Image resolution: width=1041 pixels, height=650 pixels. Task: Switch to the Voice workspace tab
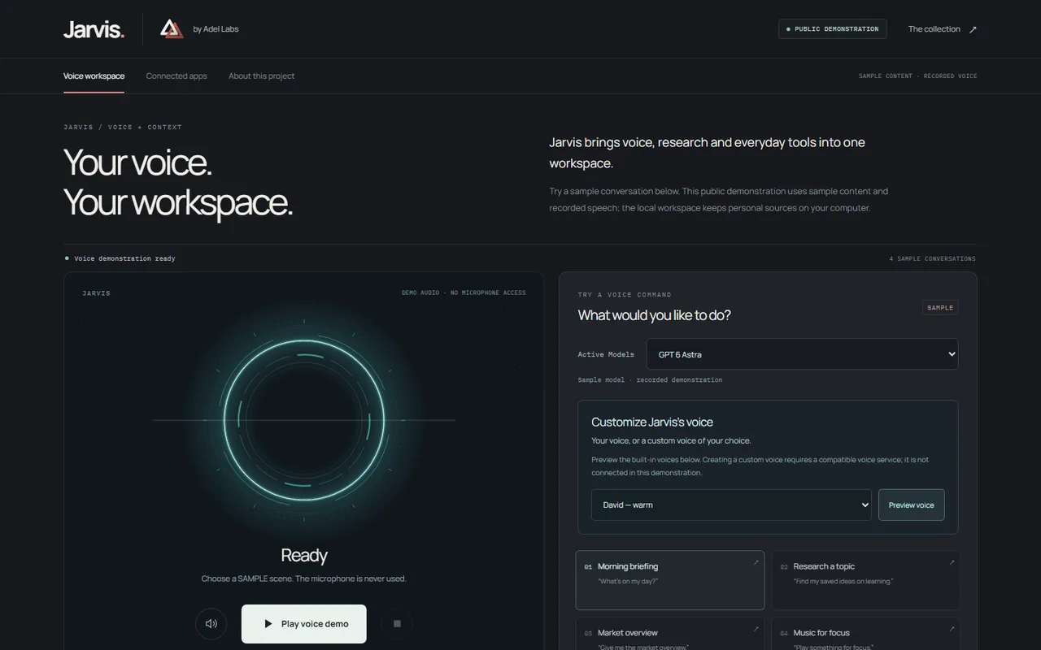[94, 76]
